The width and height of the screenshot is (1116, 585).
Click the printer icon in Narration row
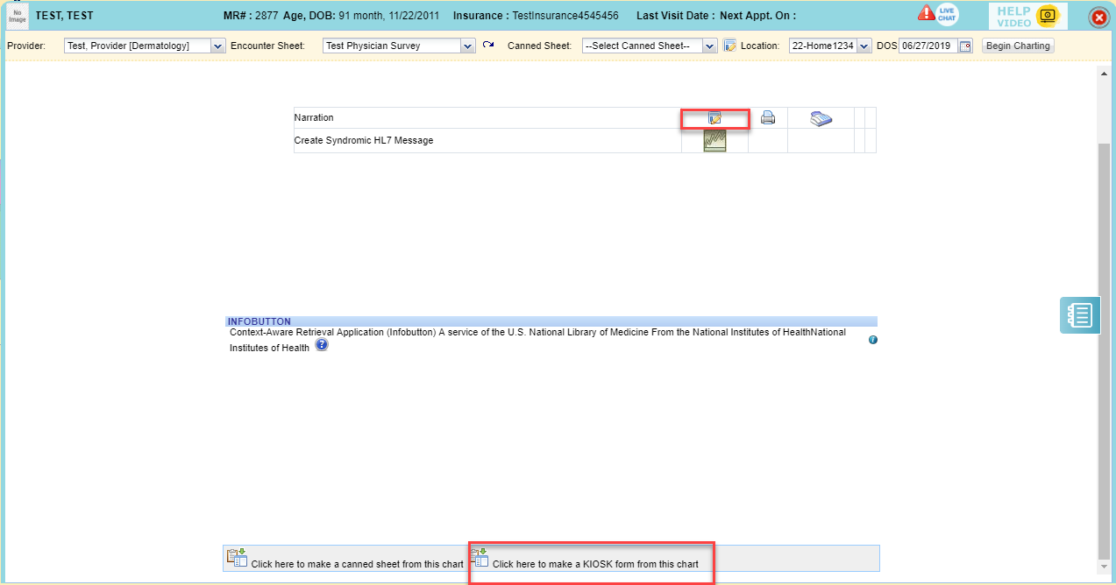[x=768, y=118]
